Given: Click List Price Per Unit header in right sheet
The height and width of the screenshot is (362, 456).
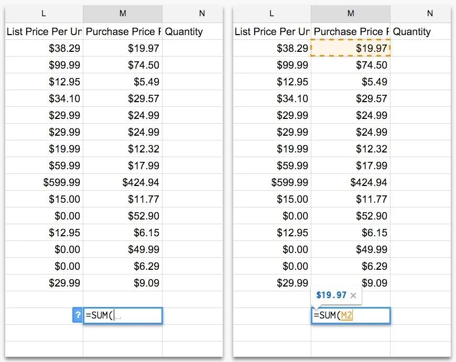Looking at the screenshot, I should click(x=272, y=31).
